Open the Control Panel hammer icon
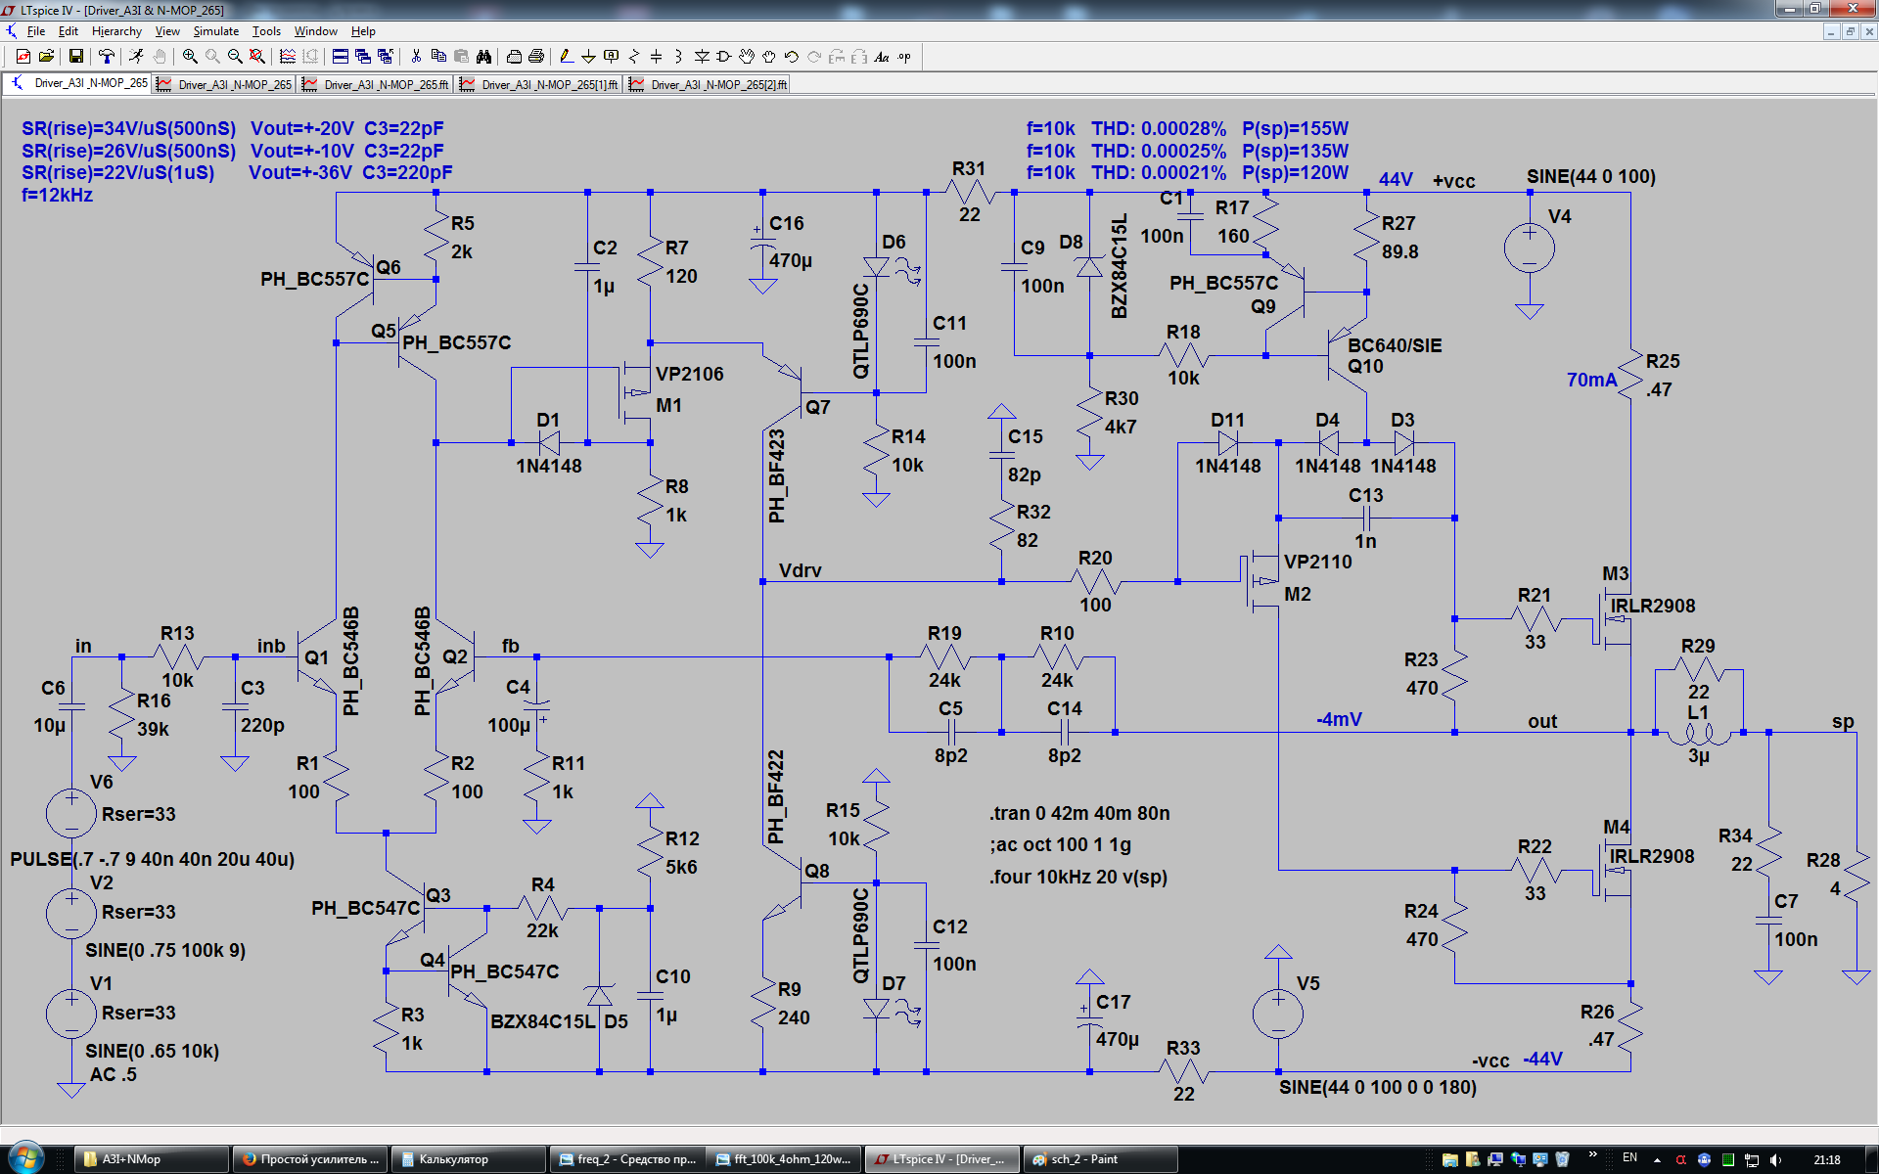The image size is (1879, 1174). [107, 57]
